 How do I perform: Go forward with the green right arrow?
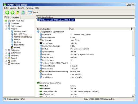pos(12,13)
